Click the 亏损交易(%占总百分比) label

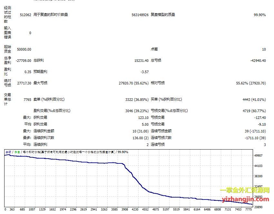tap(169, 111)
